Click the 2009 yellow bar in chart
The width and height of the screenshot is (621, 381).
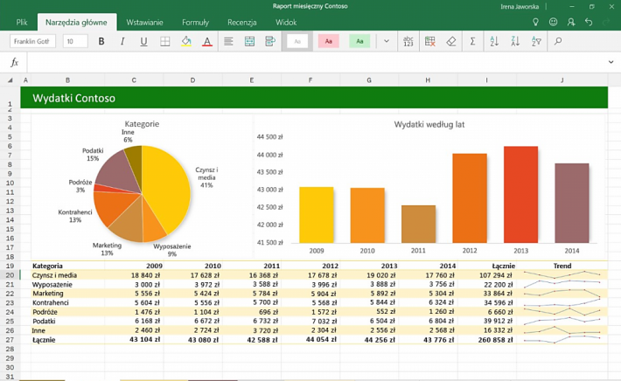coord(316,215)
